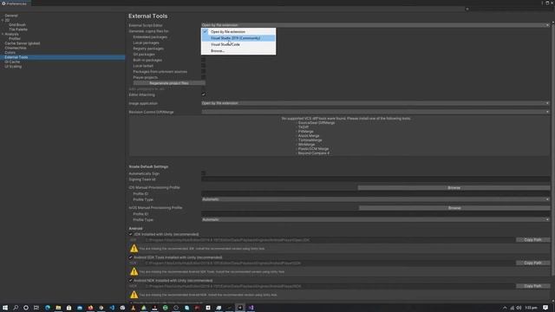Select the Tile Palette preferences entry

(18, 29)
